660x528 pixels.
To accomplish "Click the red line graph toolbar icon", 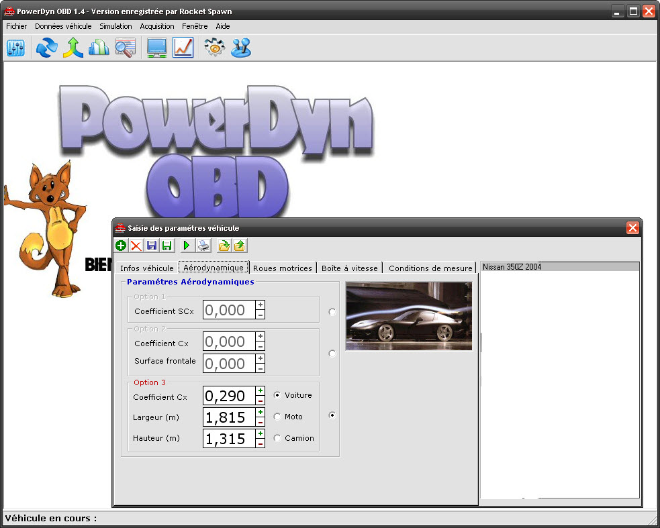I will [x=183, y=48].
